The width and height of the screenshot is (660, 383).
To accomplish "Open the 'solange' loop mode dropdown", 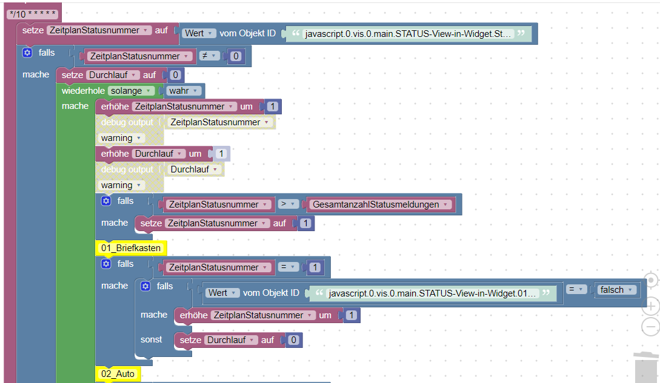I will pos(130,91).
